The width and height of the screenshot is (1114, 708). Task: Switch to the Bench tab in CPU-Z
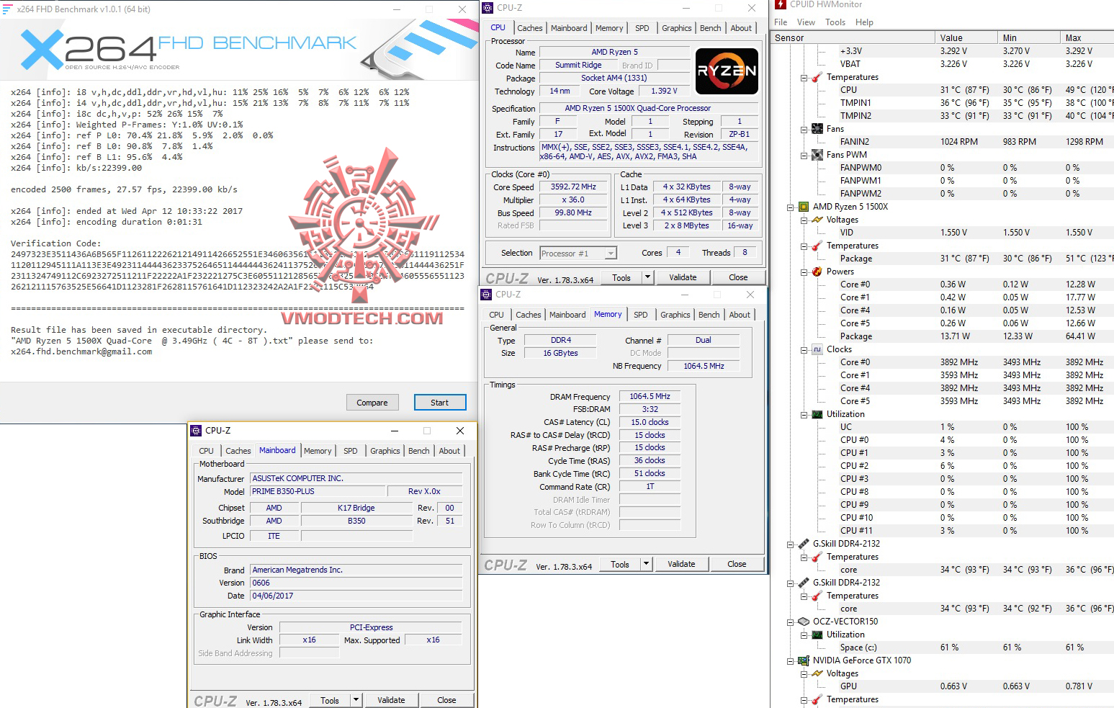pos(710,28)
